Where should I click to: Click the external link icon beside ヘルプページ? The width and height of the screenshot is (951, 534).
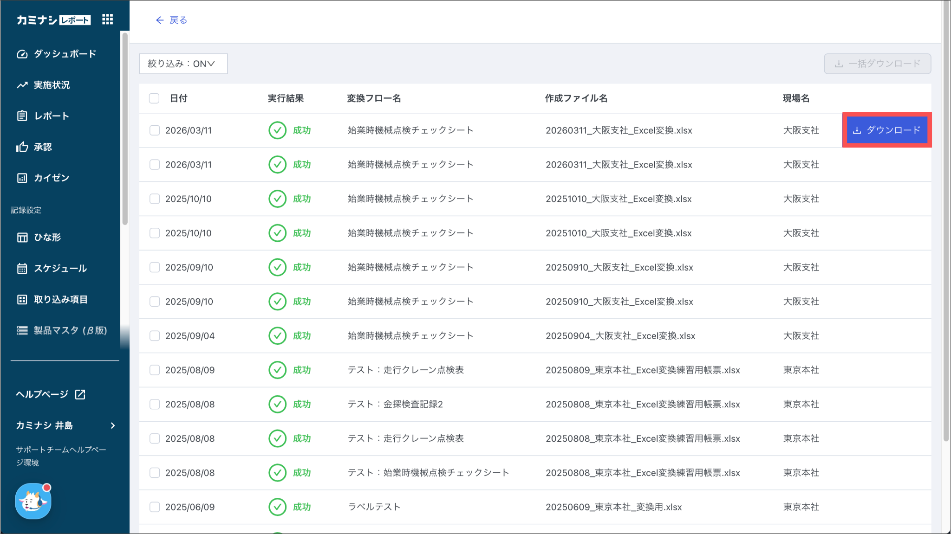pyautogui.click(x=80, y=394)
